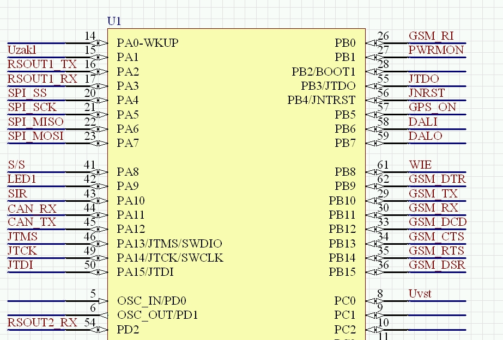Screen dimensions: 503x340
Task: Select the SPI_MOSI net label
Action: 35,136
